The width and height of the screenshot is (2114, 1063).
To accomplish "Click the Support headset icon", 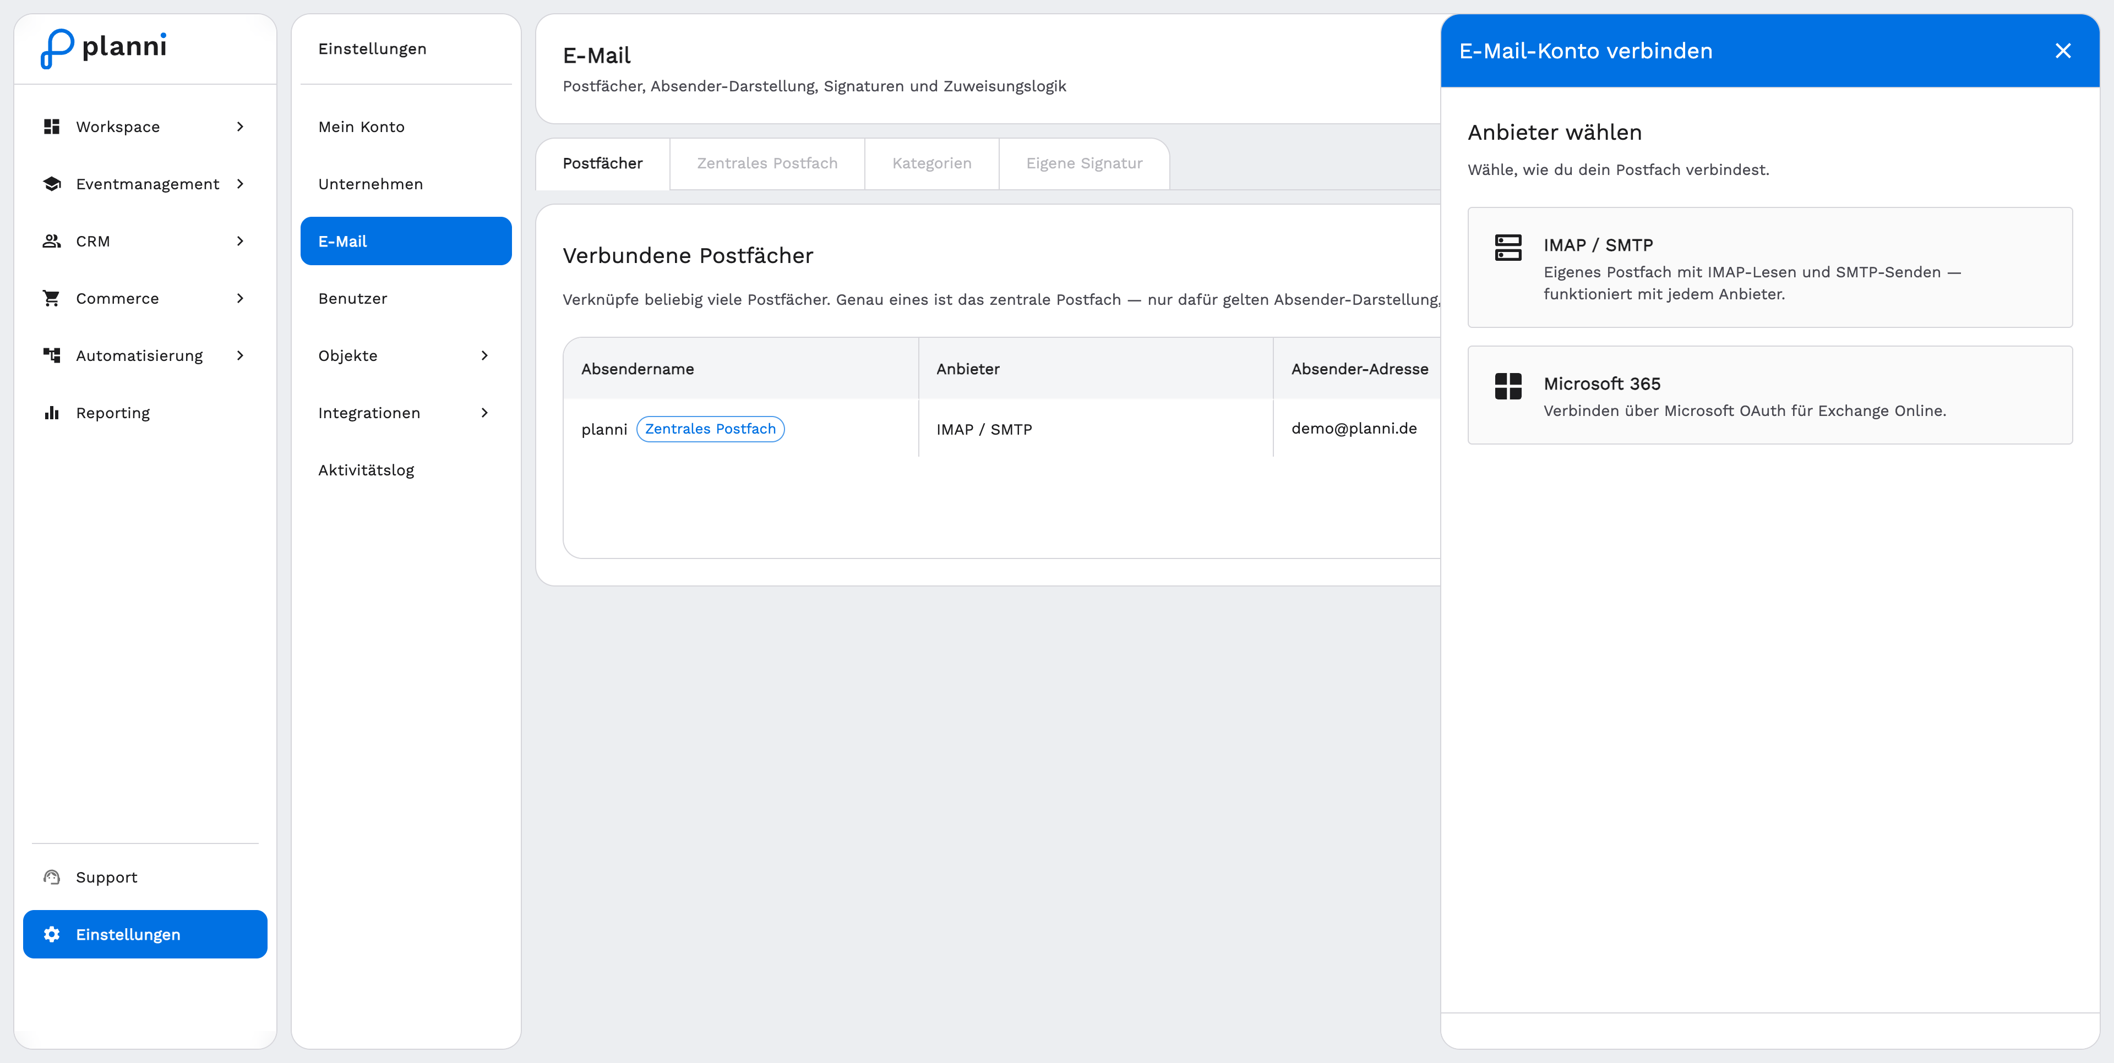I will pos(52,877).
